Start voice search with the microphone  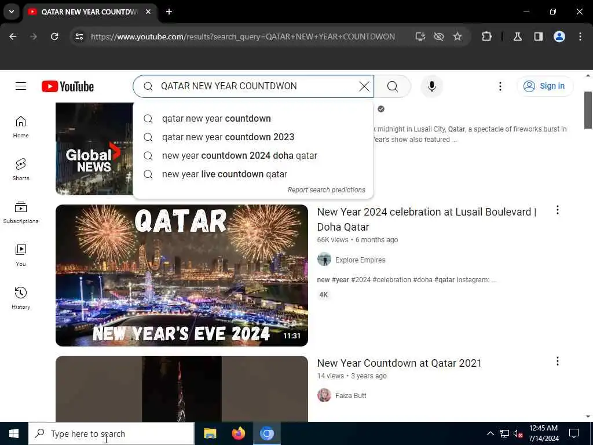point(431,86)
